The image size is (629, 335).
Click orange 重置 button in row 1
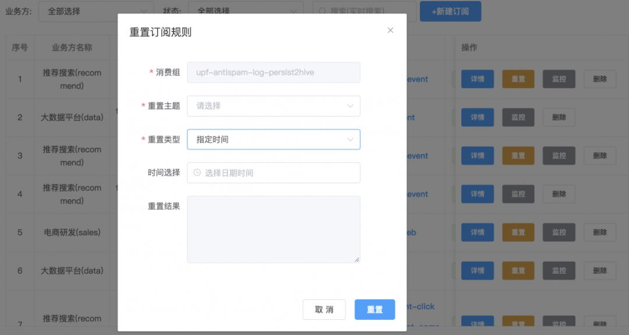(x=518, y=79)
